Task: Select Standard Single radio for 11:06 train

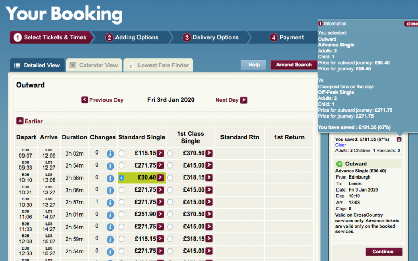Action: (122, 214)
